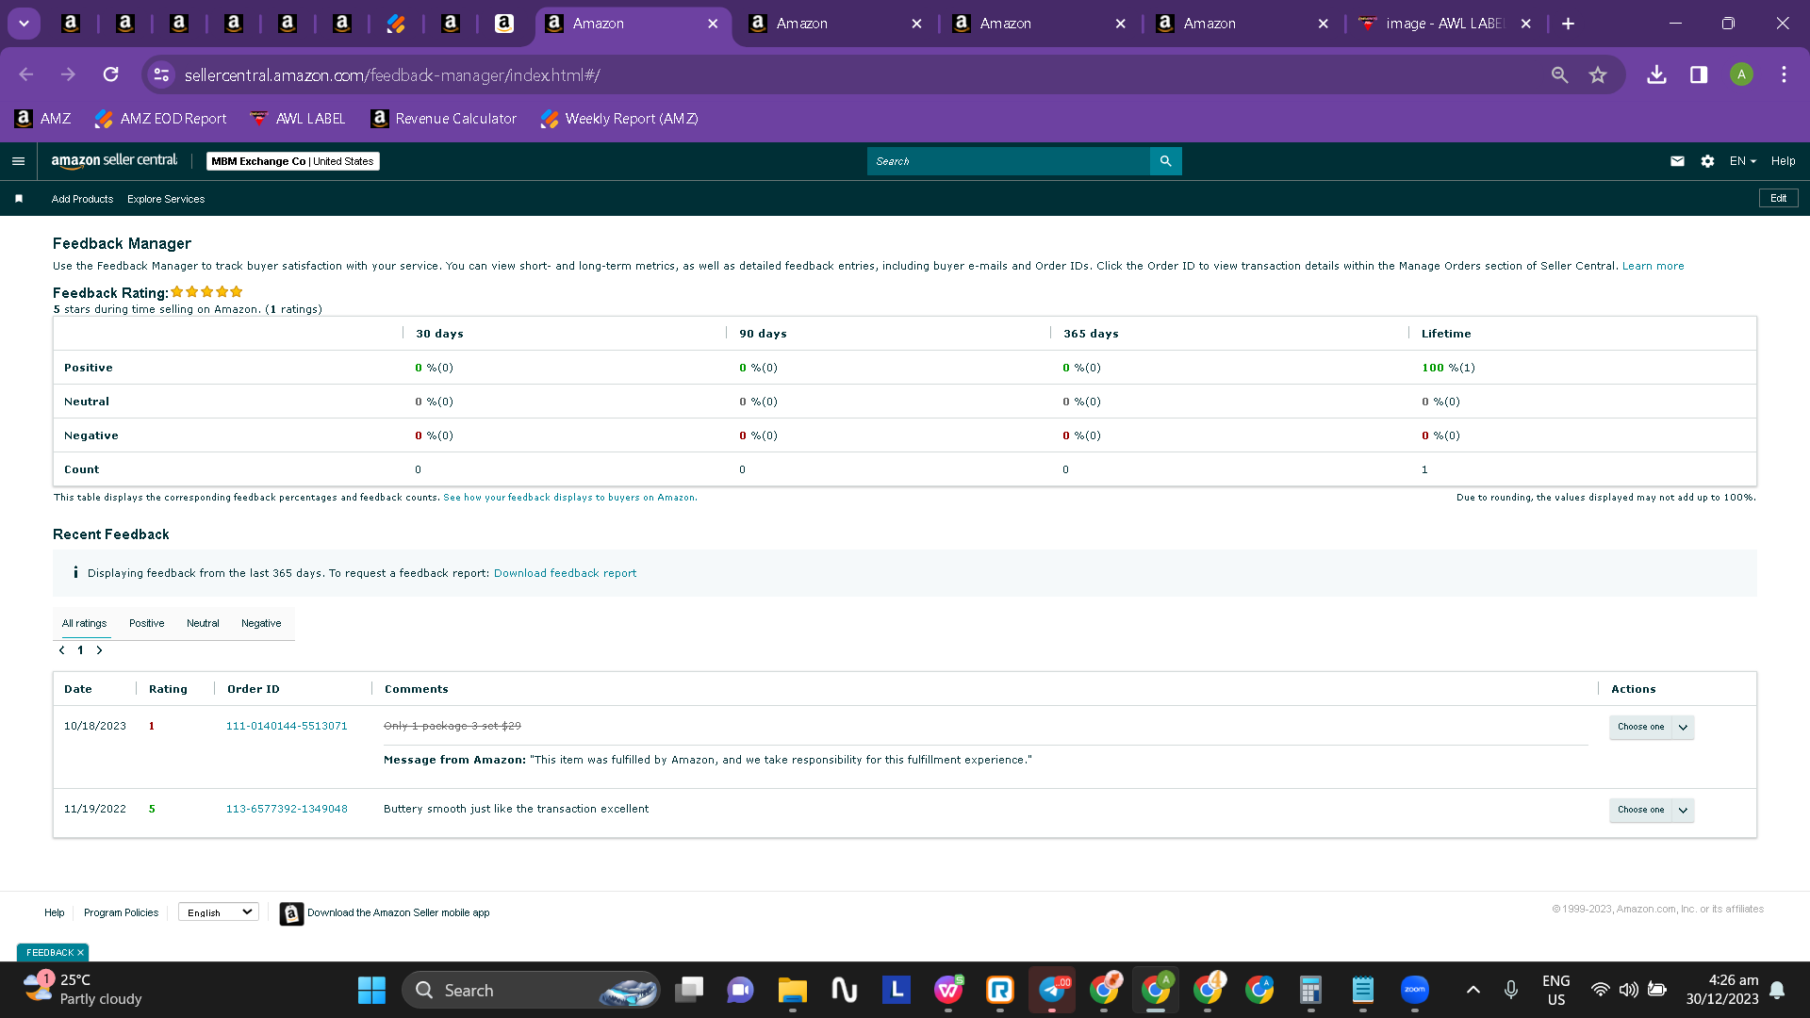
Task: Open the EN language dropdown
Action: (x=1743, y=161)
